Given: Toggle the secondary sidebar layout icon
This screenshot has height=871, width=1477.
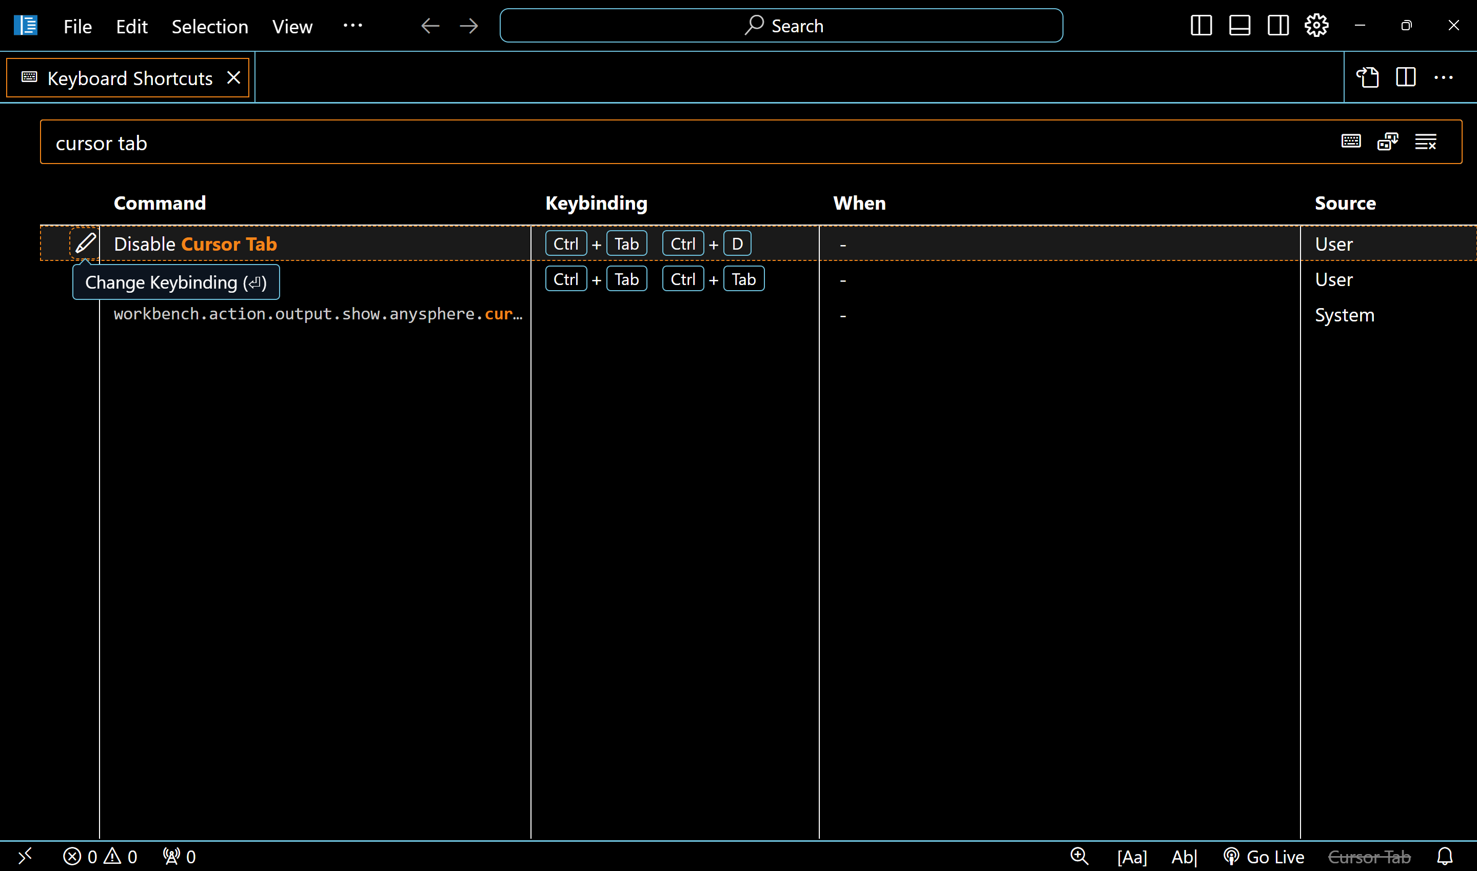Looking at the screenshot, I should 1278,26.
